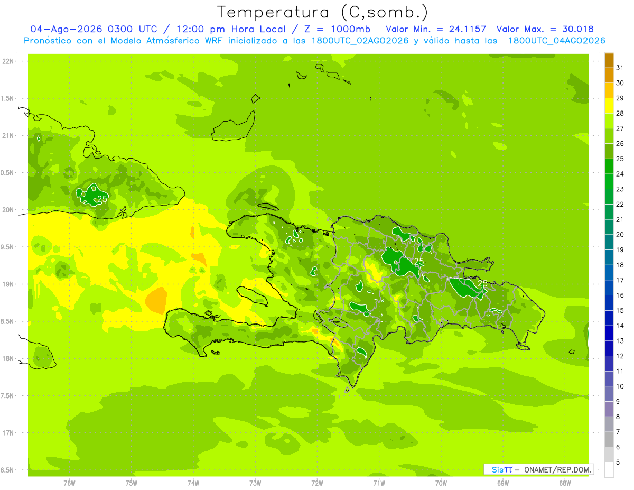The image size is (634, 490).
Task: Click the blue legend swatch between 16 and 17
Action: [x=609, y=288]
